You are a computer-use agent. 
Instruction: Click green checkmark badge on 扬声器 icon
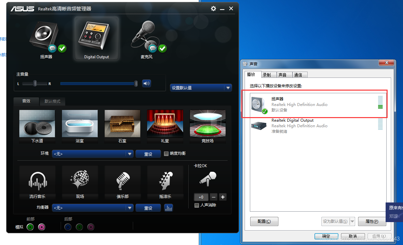coord(62,49)
